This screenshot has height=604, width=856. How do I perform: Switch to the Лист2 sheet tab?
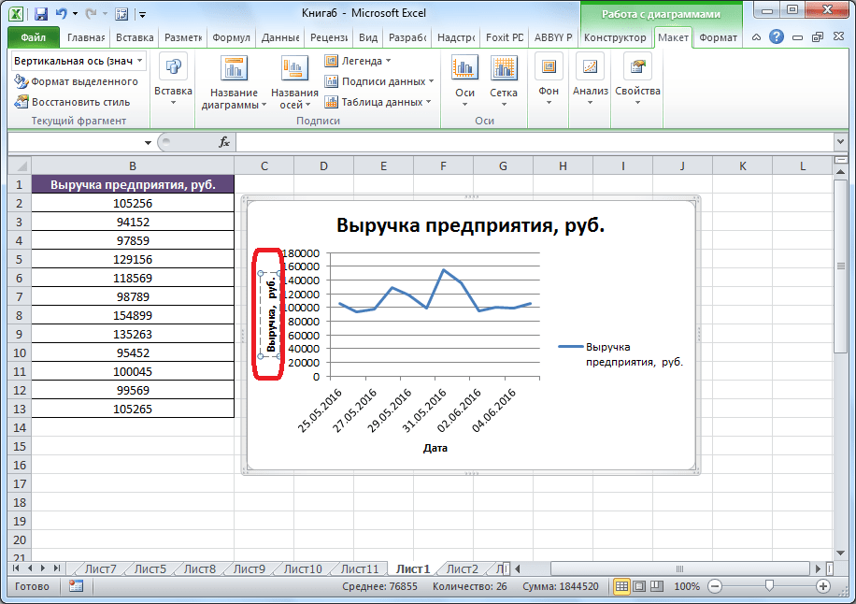[x=462, y=568]
